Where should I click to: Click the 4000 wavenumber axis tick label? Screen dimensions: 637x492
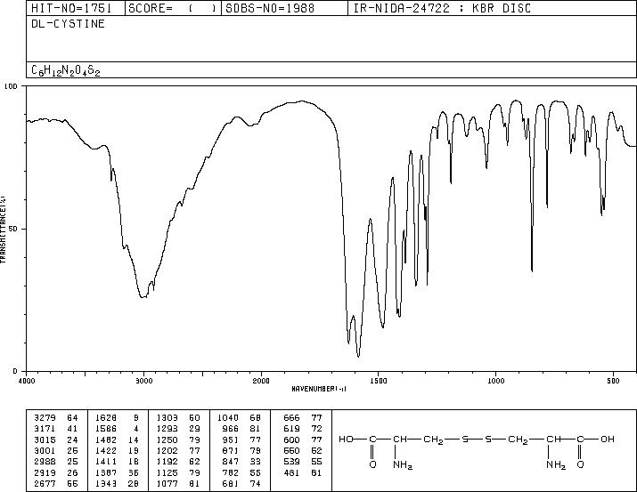click(27, 381)
